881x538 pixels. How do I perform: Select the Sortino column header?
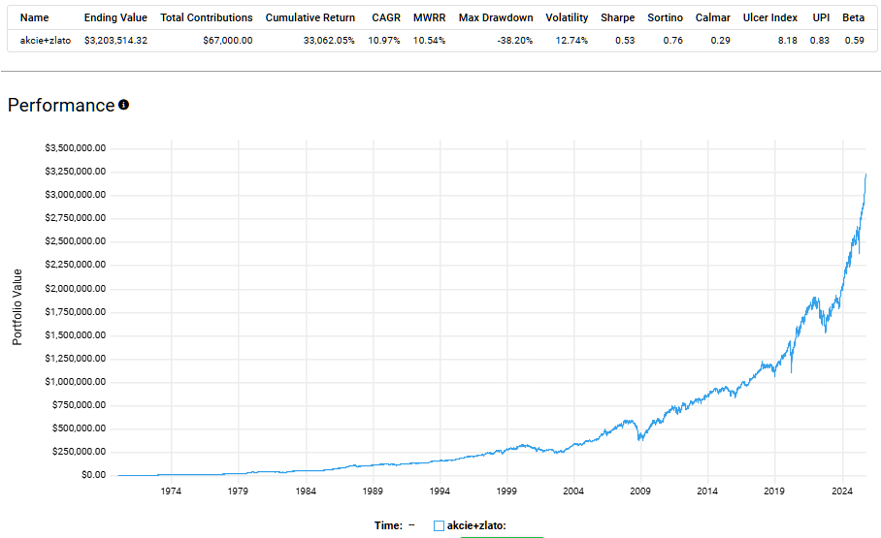tap(665, 17)
